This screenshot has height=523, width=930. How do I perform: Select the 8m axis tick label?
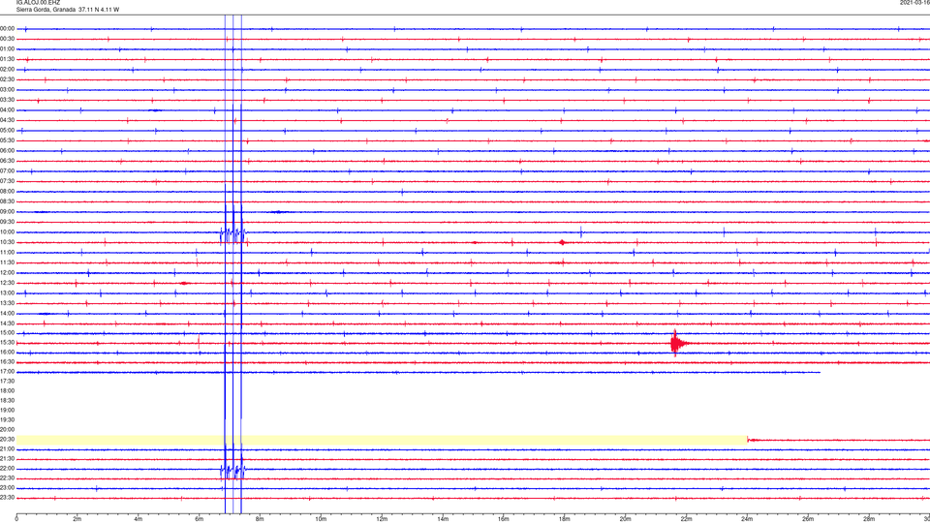click(260, 519)
